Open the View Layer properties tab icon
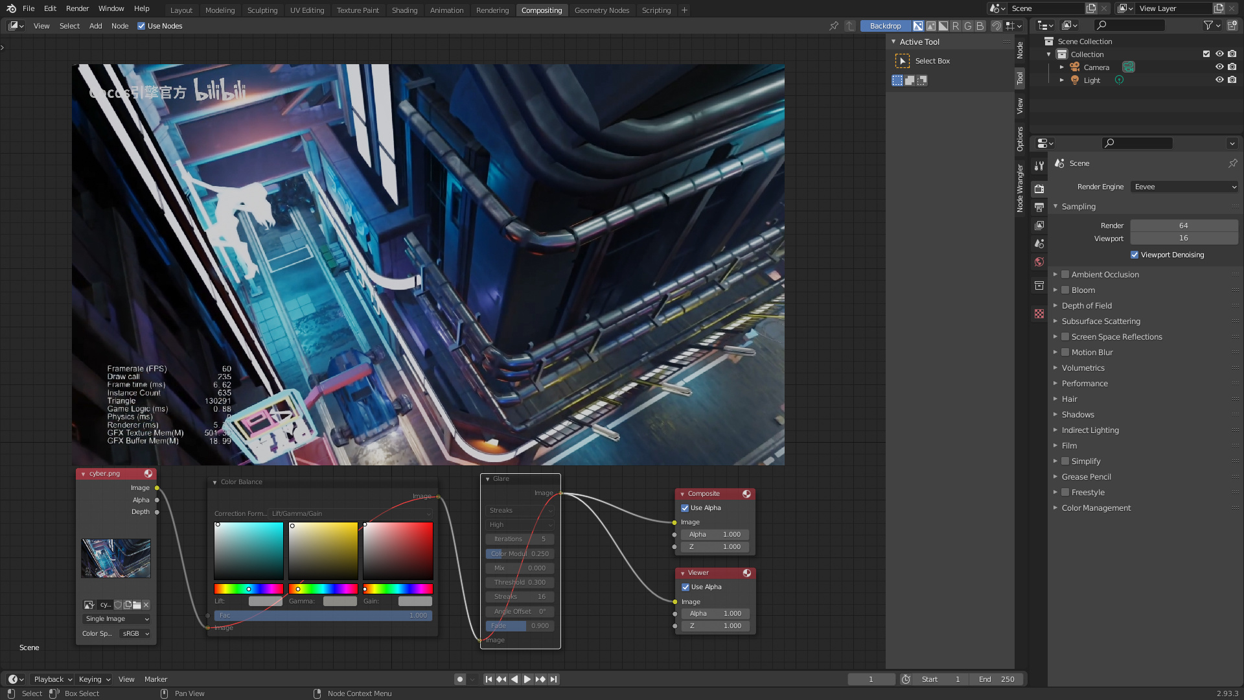The height and width of the screenshot is (700, 1244). [x=1039, y=226]
